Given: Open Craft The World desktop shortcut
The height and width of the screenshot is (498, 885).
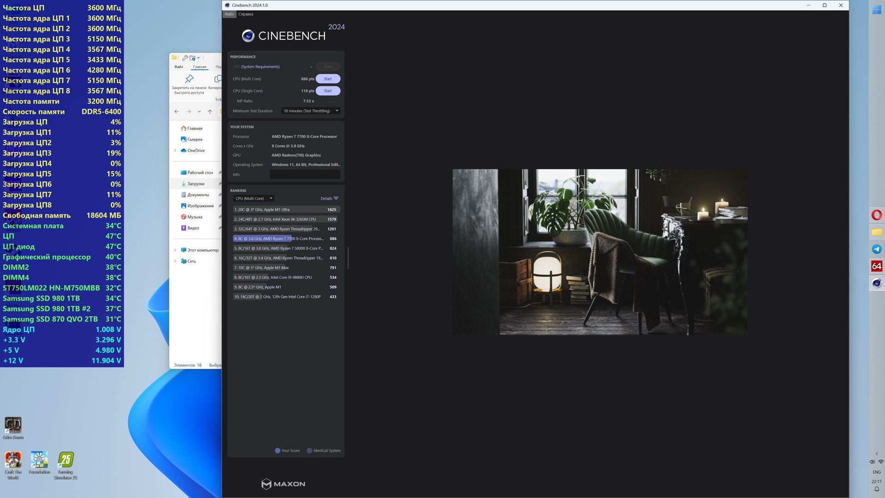Looking at the screenshot, I should (x=13, y=465).
